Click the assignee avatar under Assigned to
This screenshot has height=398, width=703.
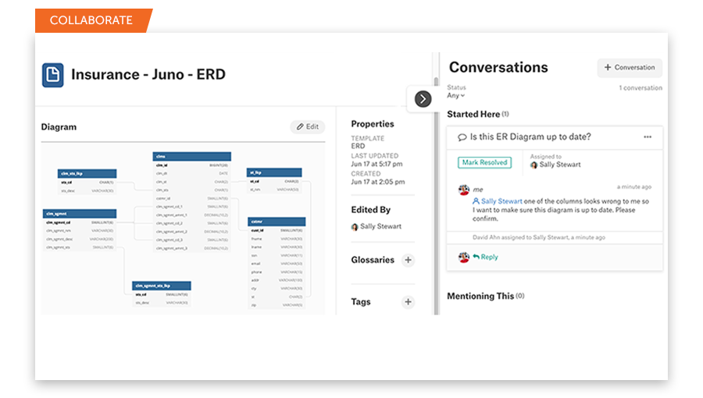[533, 165]
